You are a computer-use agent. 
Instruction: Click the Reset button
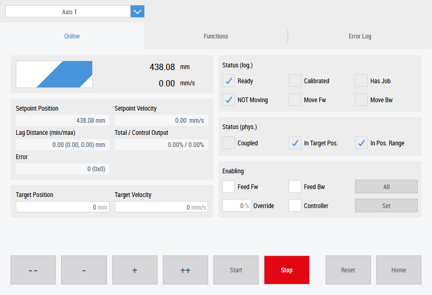point(348,270)
